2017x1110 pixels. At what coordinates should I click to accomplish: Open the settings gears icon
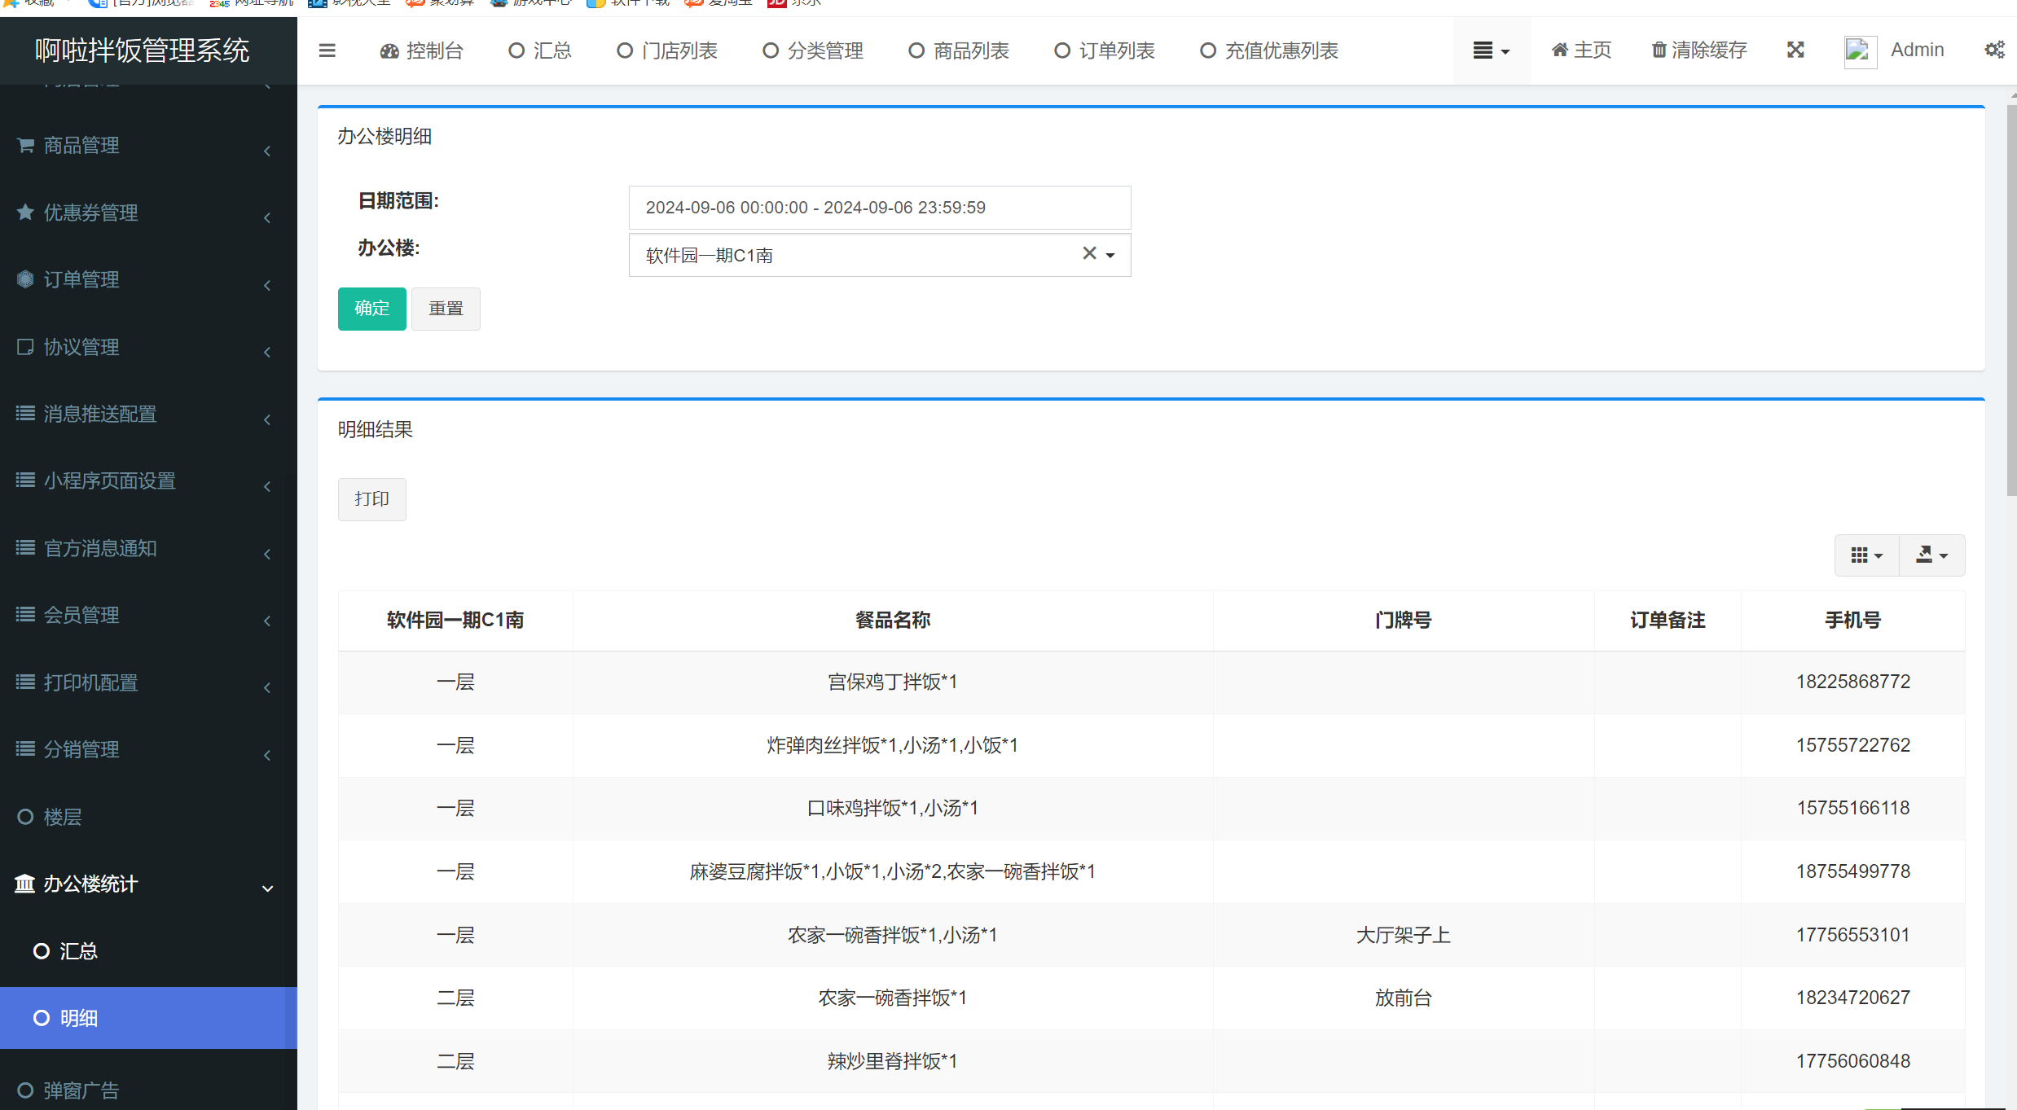1994,50
